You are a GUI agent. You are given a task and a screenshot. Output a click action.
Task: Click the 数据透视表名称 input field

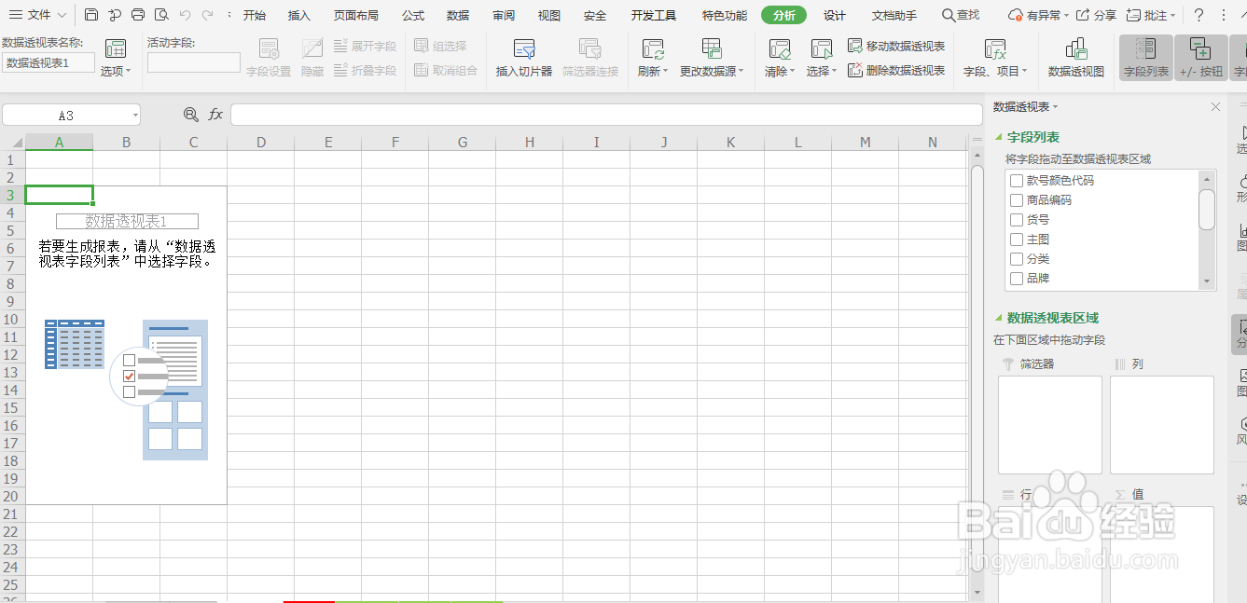[x=48, y=62]
